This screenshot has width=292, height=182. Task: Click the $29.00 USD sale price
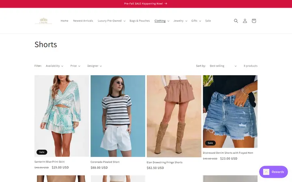60,167
